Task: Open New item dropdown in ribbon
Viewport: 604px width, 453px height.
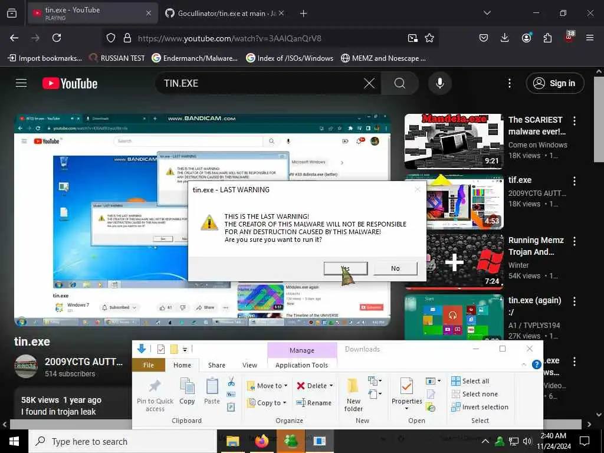Action: (x=375, y=381)
